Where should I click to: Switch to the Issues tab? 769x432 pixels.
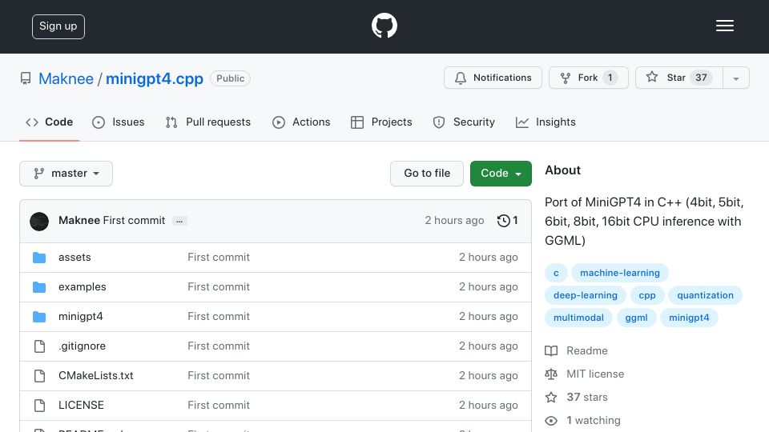point(119,122)
